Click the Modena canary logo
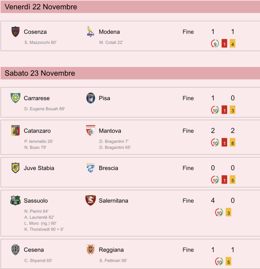260x269 pixels. 91,32
